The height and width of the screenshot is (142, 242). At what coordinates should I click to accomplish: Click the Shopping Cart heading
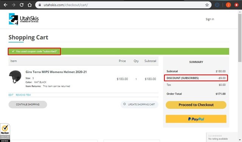click(28, 37)
